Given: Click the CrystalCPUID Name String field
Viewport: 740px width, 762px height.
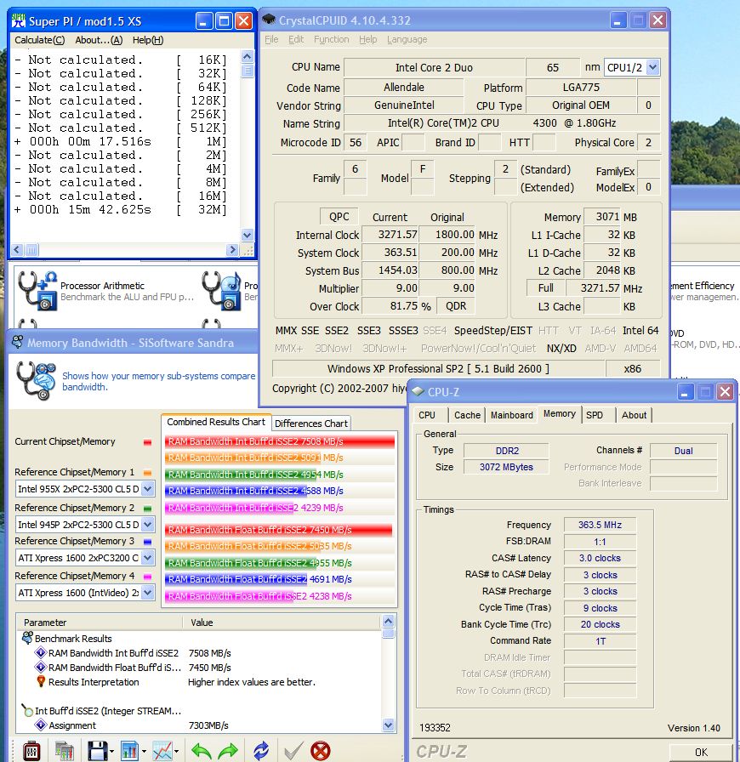Looking at the screenshot, I should (x=502, y=123).
